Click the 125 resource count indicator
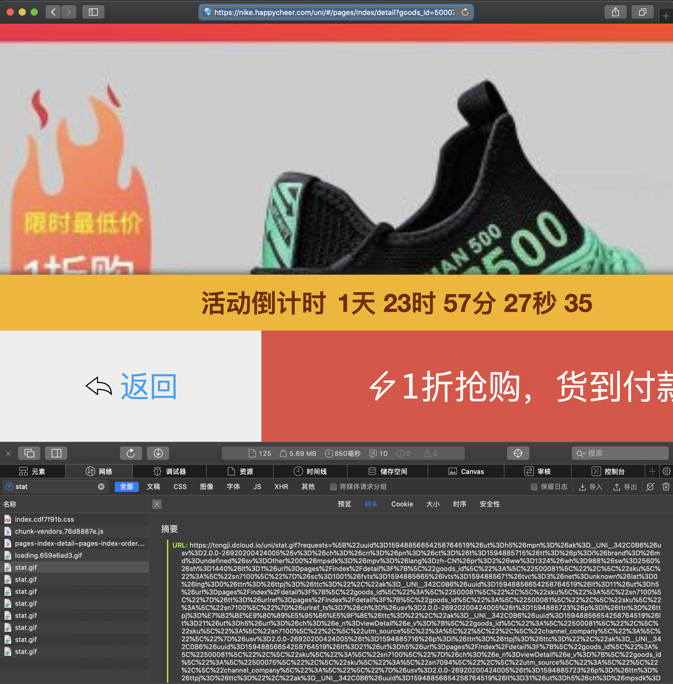The height and width of the screenshot is (684, 673). [x=260, y=453]
